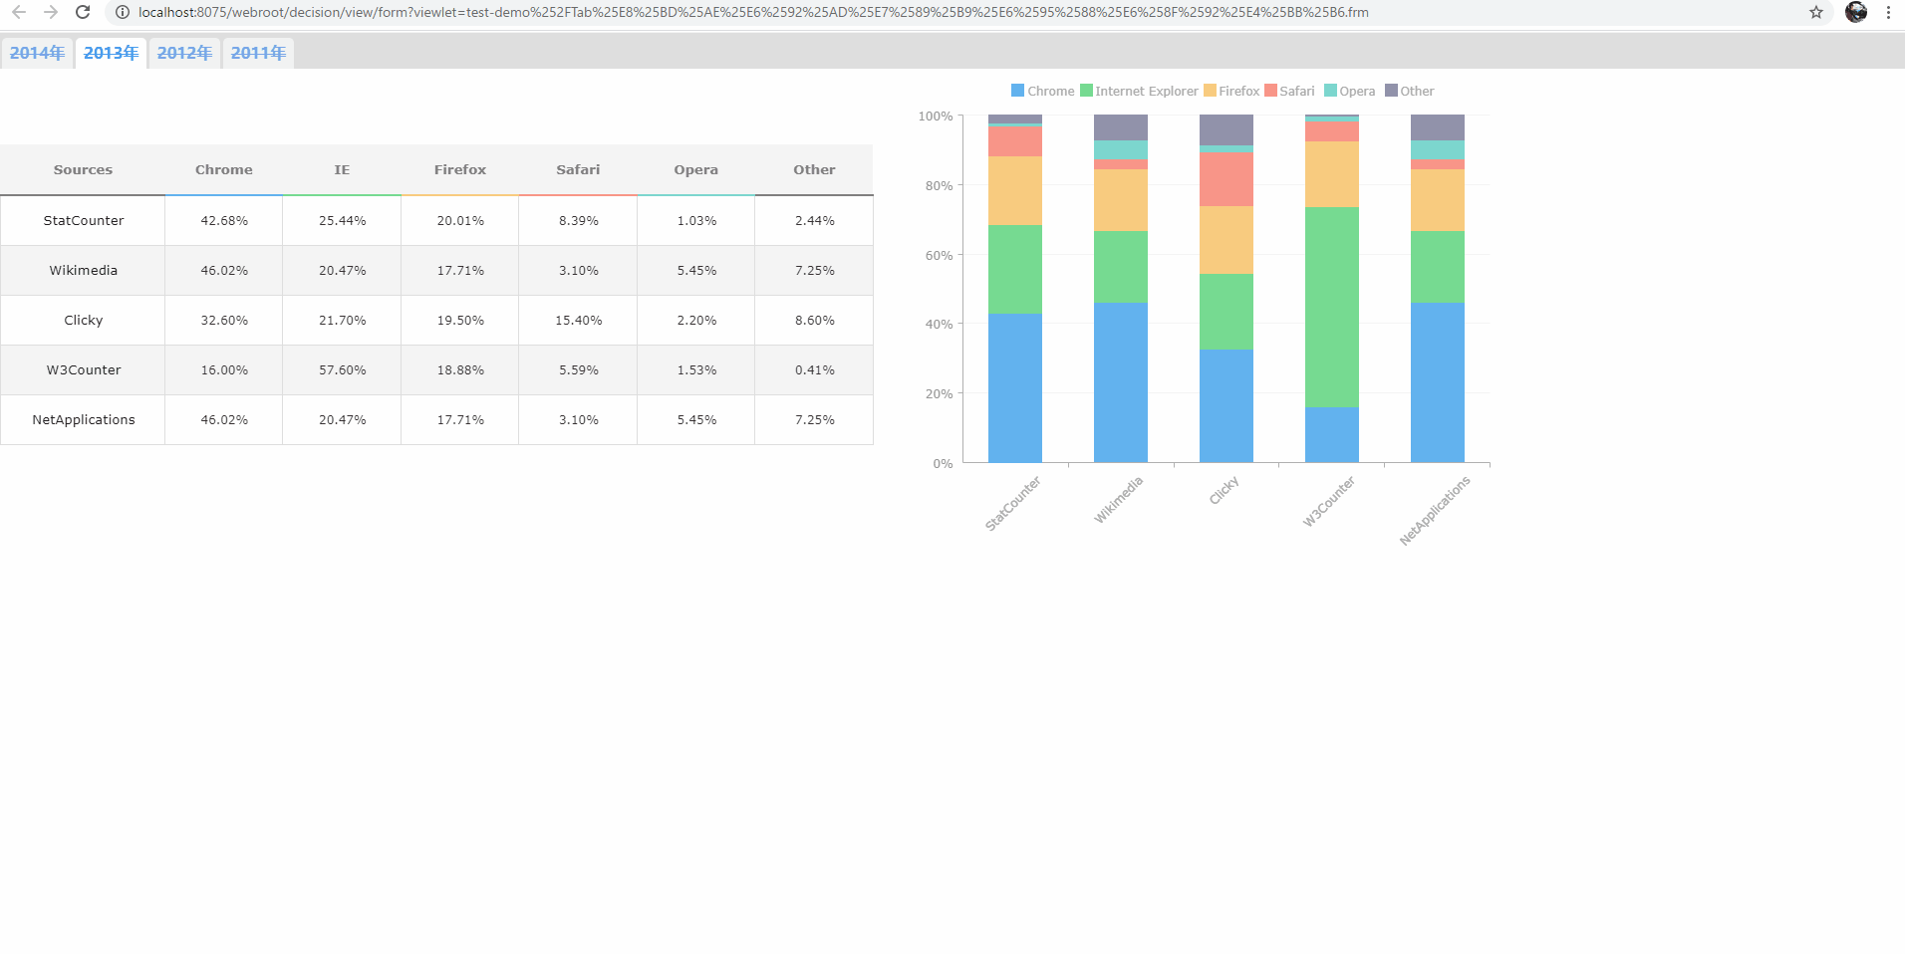Click the red Safari segment of Clicky bar

tap(1226, 180)
